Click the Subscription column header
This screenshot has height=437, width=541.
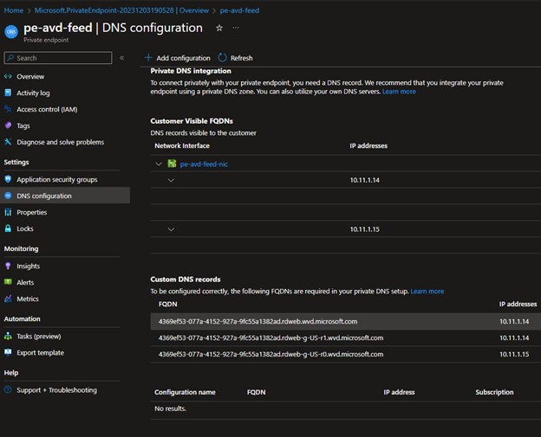point(494,392)
